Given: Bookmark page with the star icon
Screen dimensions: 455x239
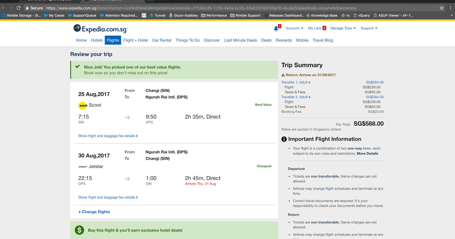Looking at the screenshot, I should click(x=442, y=8).
